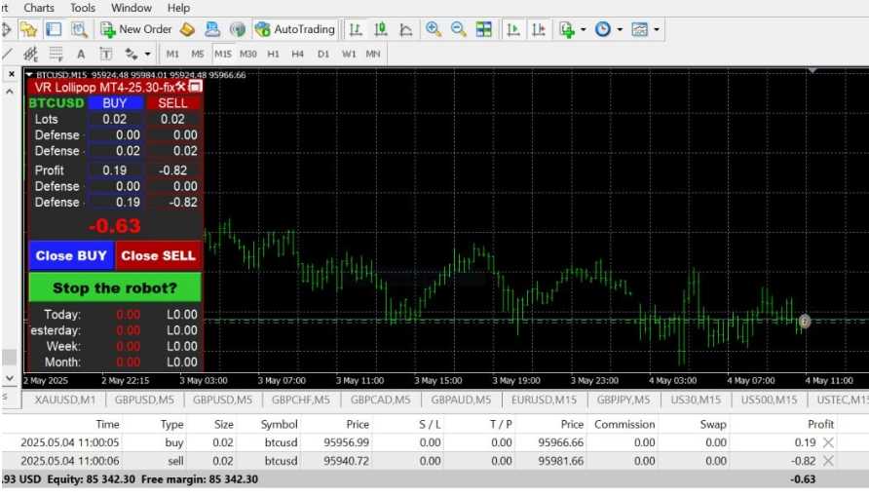
Task: Switch to H1 timeframe
Action: point(273,54)
